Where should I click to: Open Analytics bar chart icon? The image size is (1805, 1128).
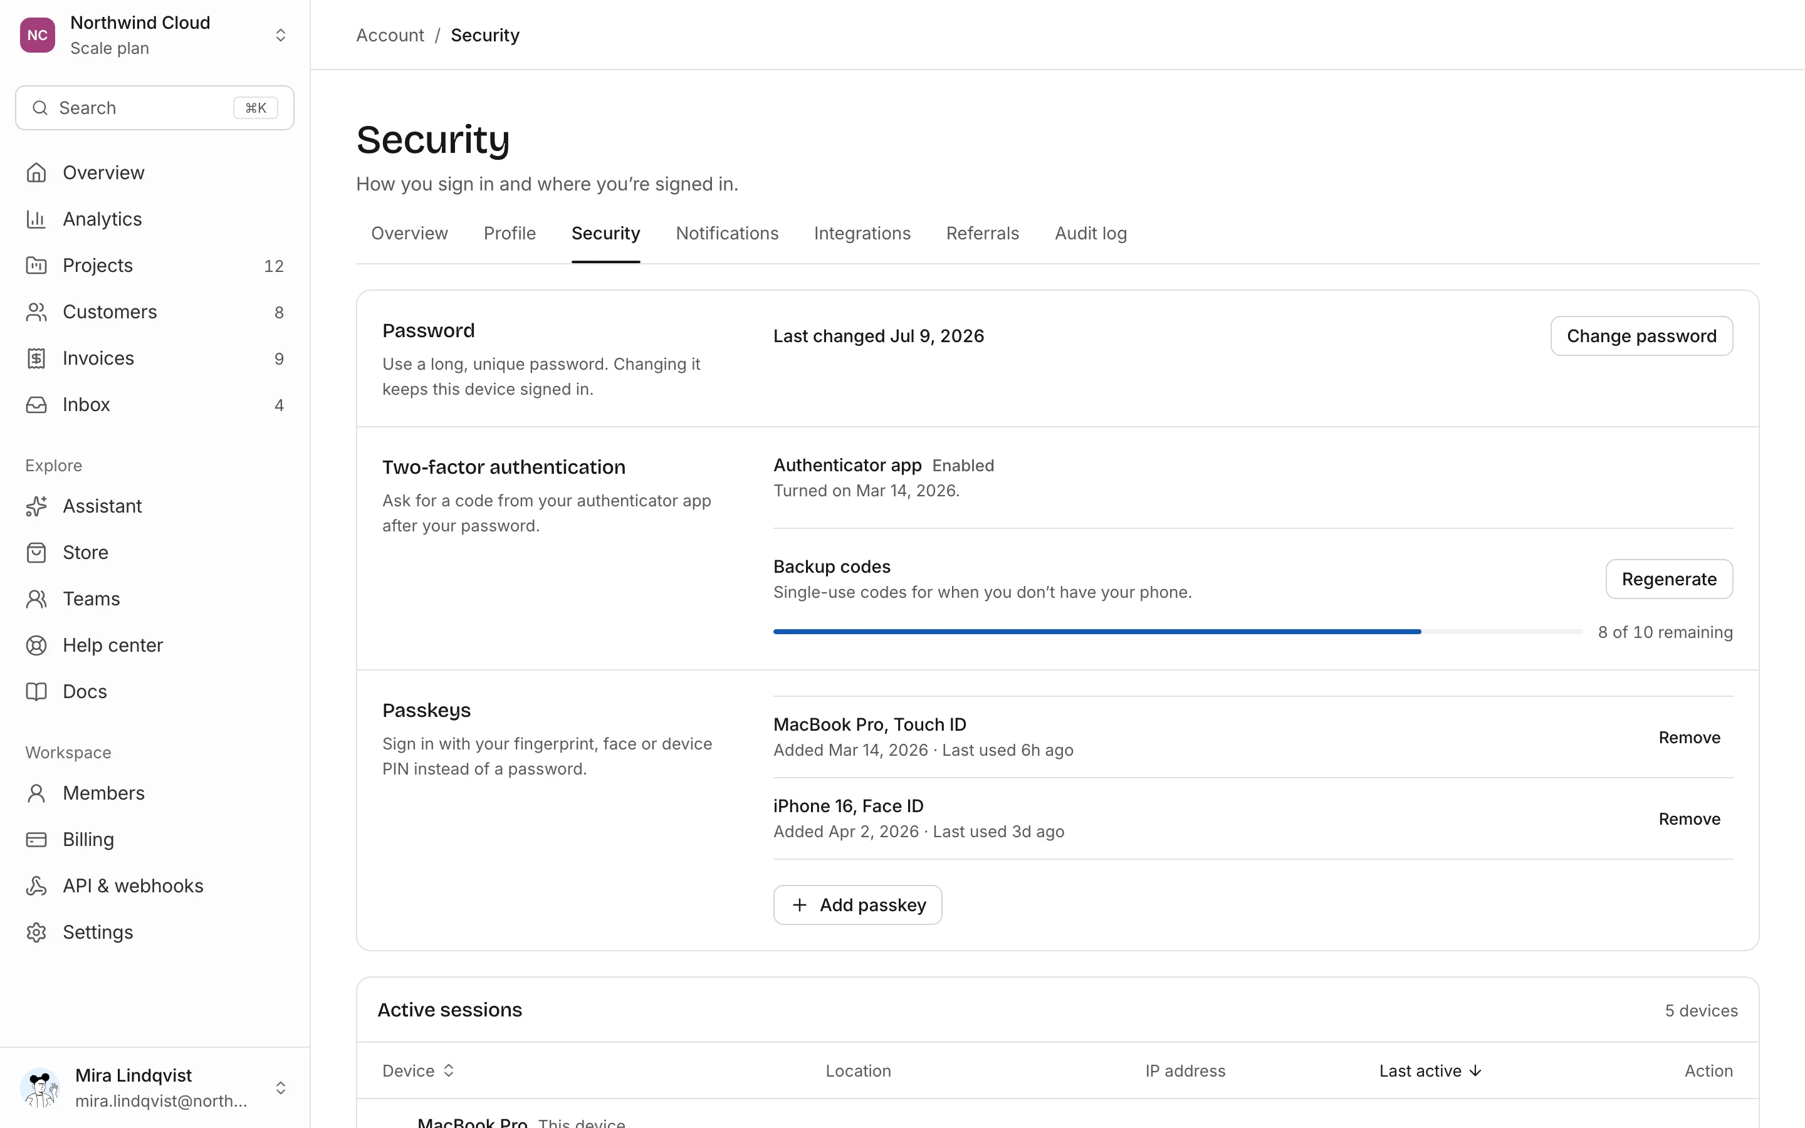point(36,219)
